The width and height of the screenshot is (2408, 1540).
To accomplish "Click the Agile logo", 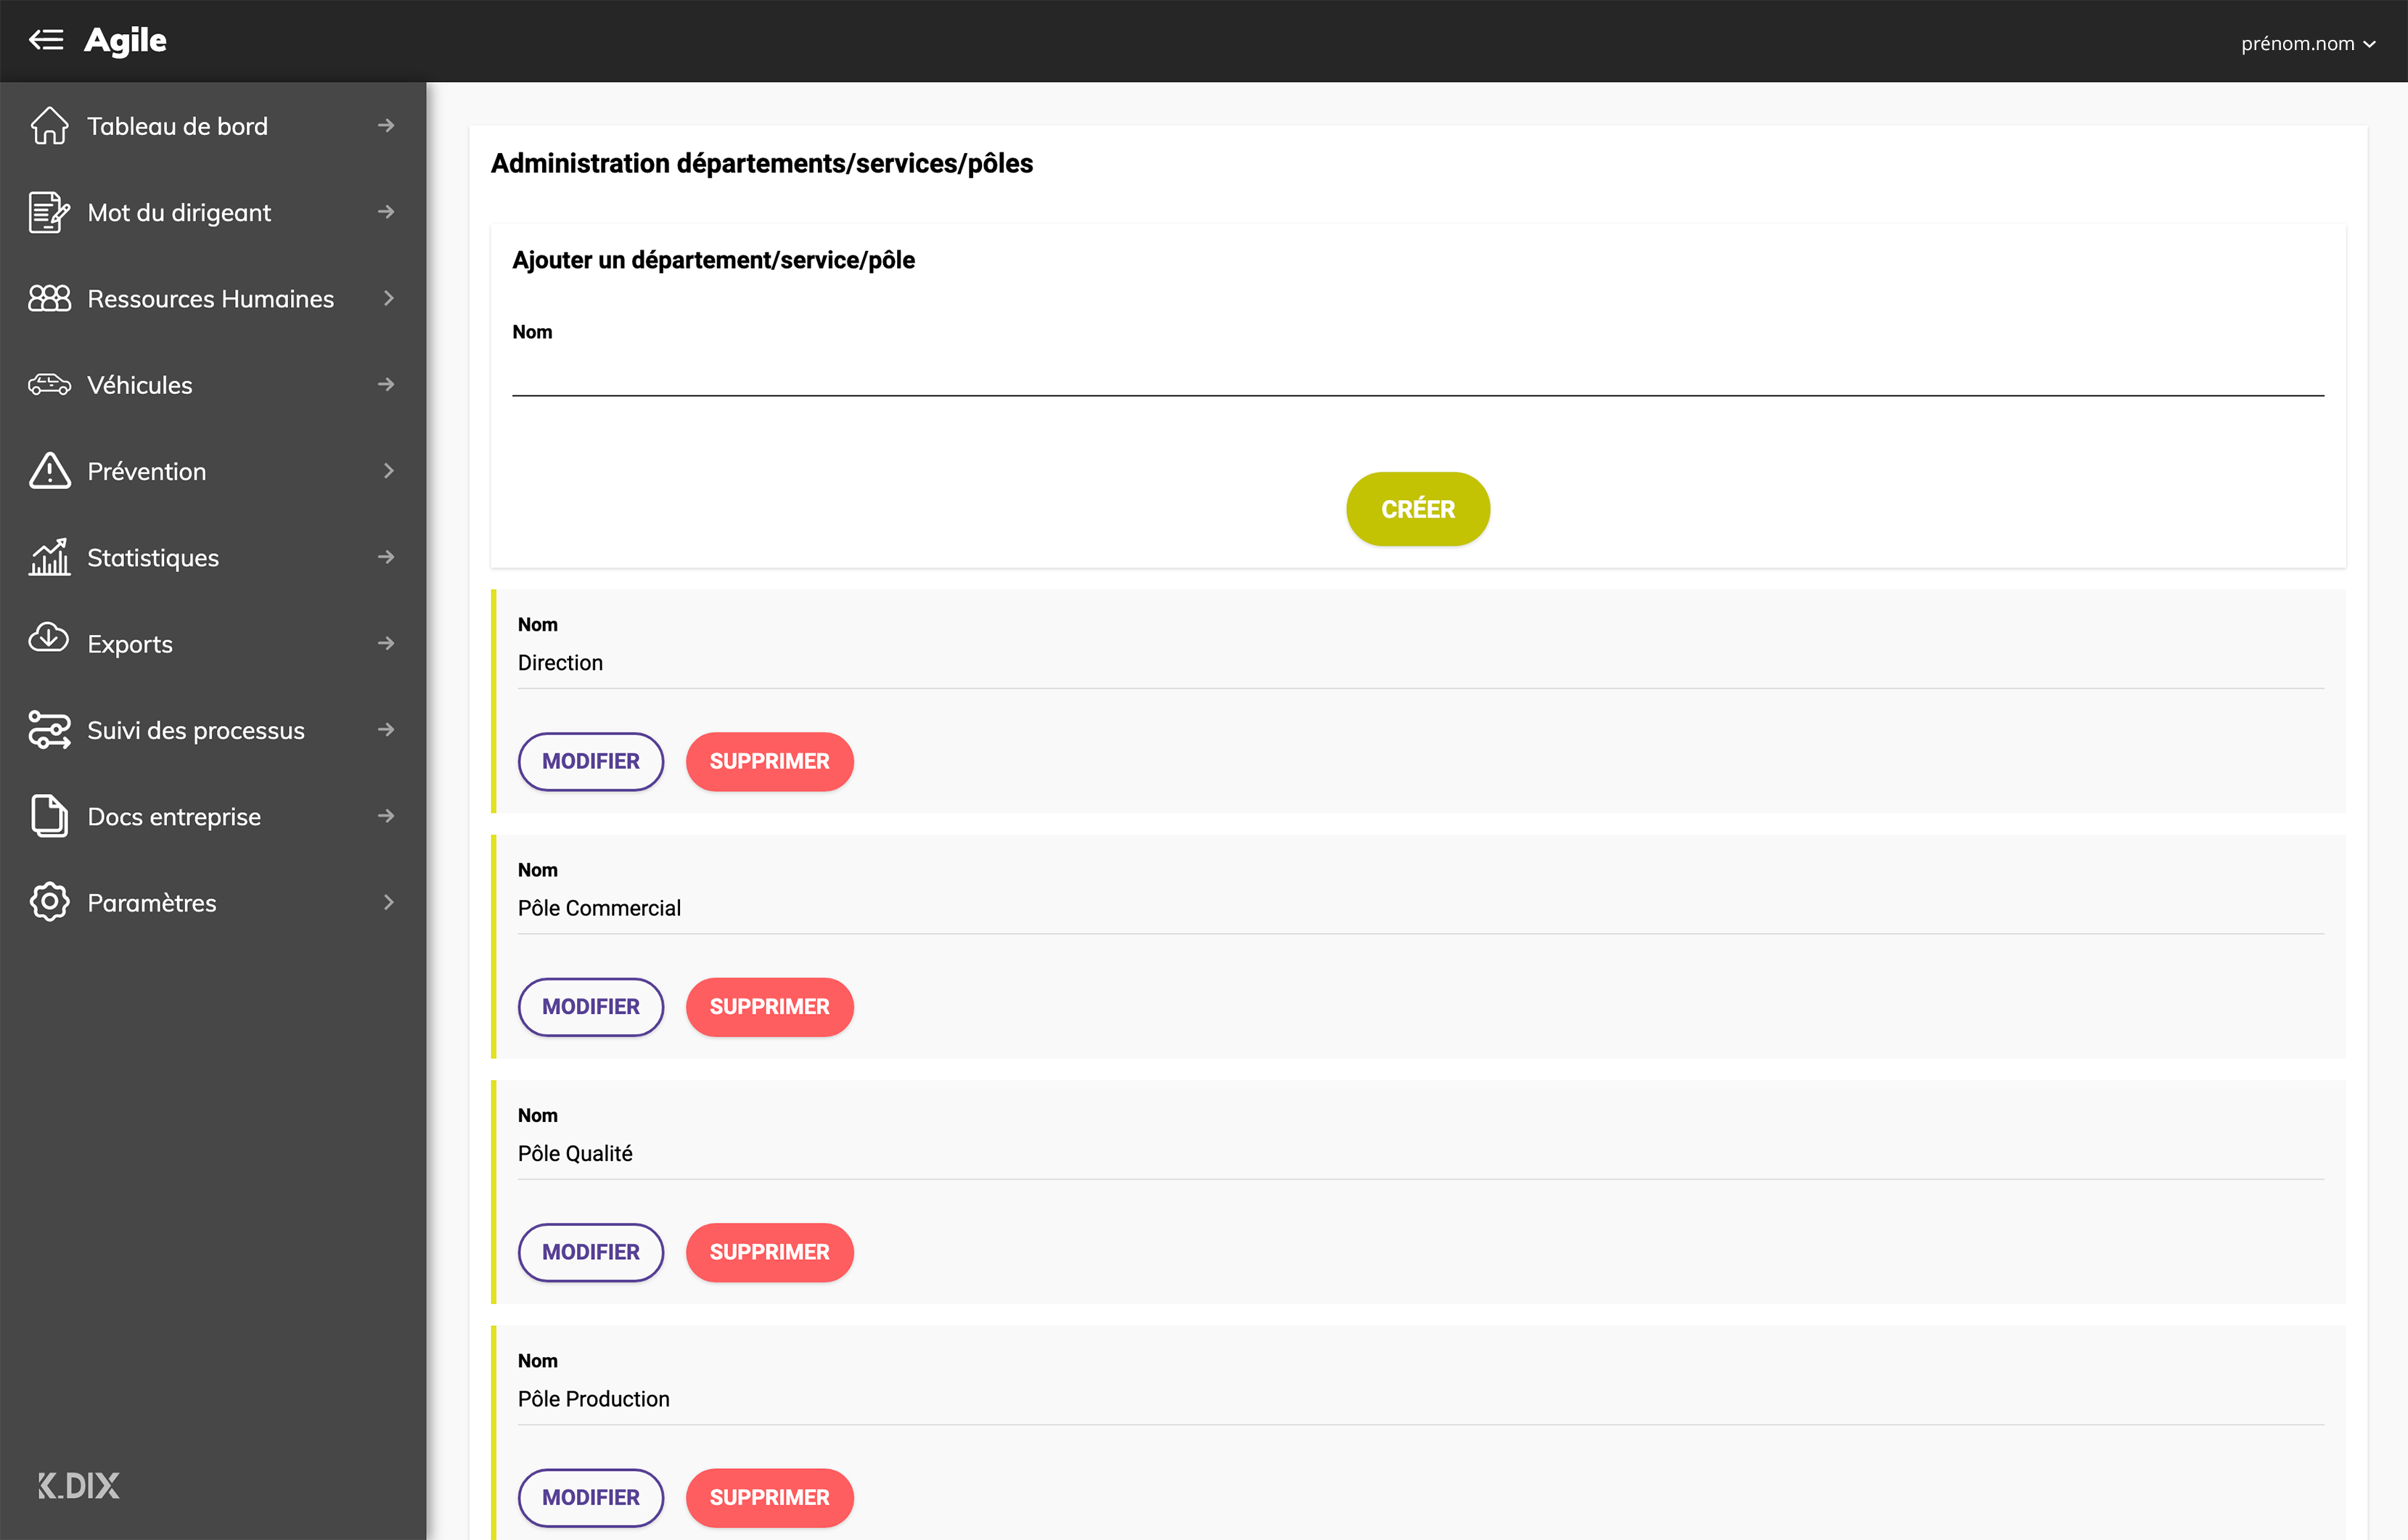I will (125, 40).
